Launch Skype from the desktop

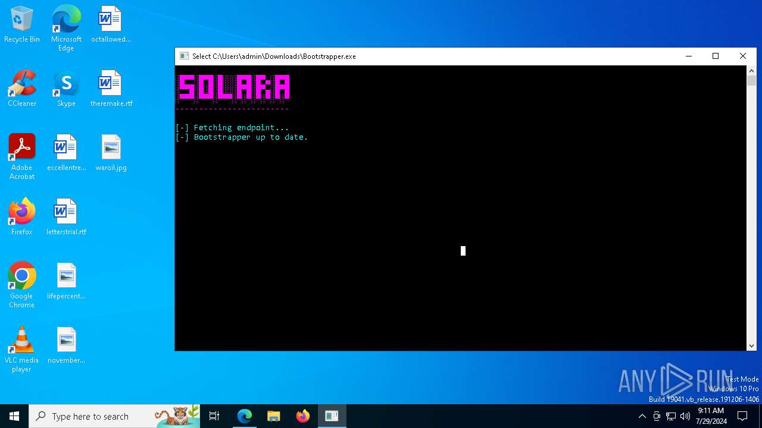click(66, 89)
